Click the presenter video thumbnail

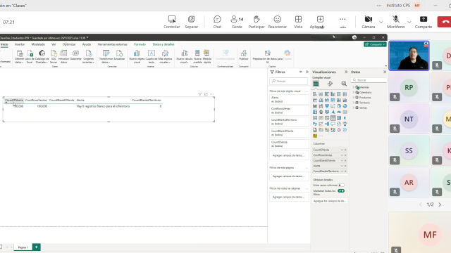click(x=409, y=56)
